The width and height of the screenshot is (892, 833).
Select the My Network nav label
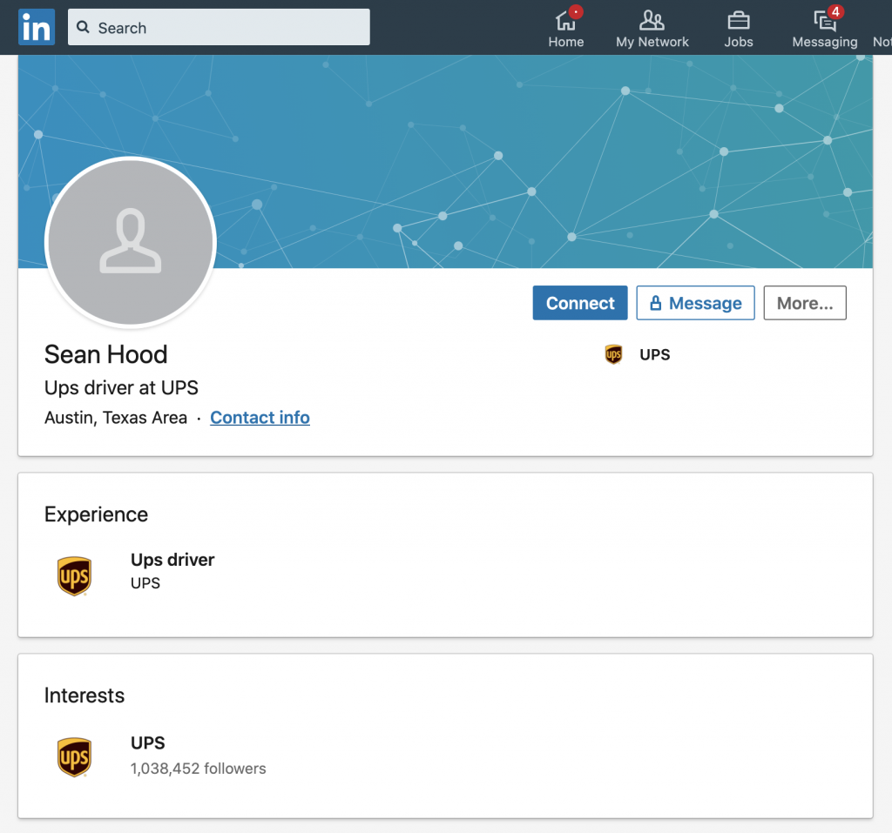(652, 42)
